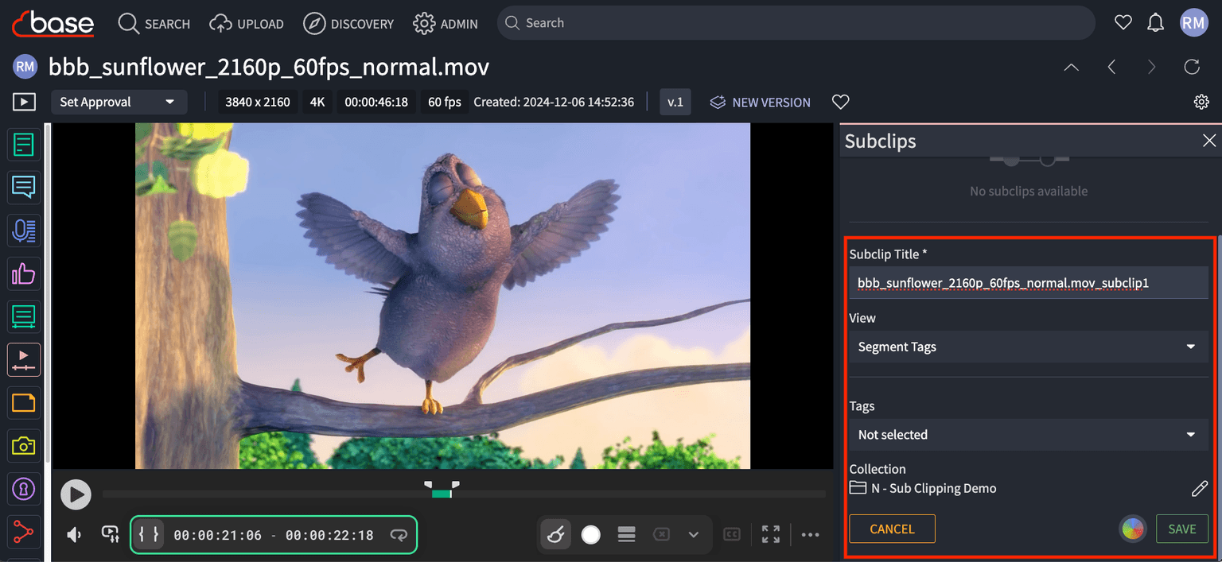Click the 60 fps info badge

pos(445,102)
